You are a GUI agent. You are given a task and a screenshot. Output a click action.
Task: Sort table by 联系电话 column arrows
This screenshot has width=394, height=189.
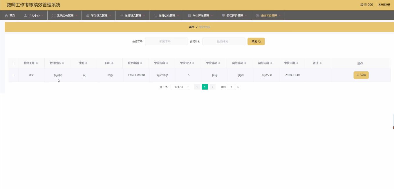141,63
